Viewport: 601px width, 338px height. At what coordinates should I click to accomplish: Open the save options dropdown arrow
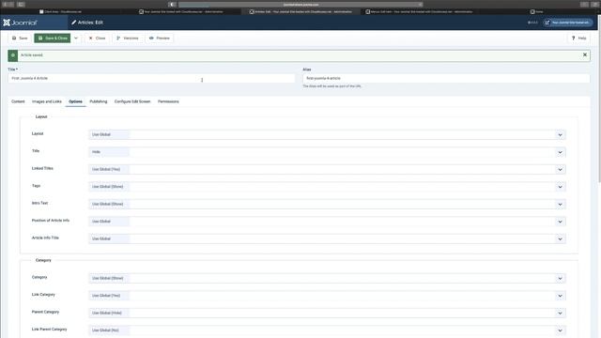76,38
